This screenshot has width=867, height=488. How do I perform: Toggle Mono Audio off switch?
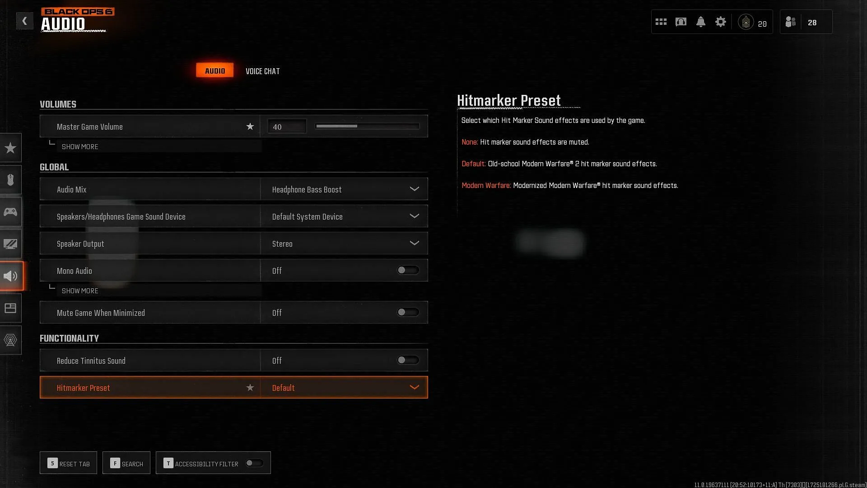point(408,270)
